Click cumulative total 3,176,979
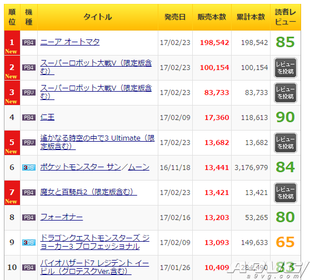Viewport: 310px width, 280px height. (x=251, y=167)
